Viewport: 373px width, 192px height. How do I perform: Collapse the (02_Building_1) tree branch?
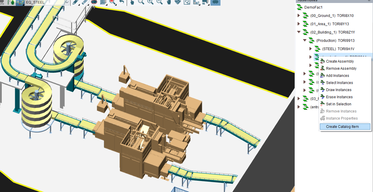(299, 32)
